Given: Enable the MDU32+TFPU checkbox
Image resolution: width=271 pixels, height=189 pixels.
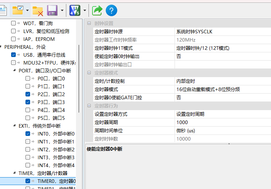Looking at the screenshot, I should pos(13,63).
